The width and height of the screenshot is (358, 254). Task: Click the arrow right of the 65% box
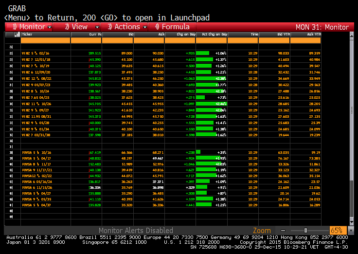351,231
